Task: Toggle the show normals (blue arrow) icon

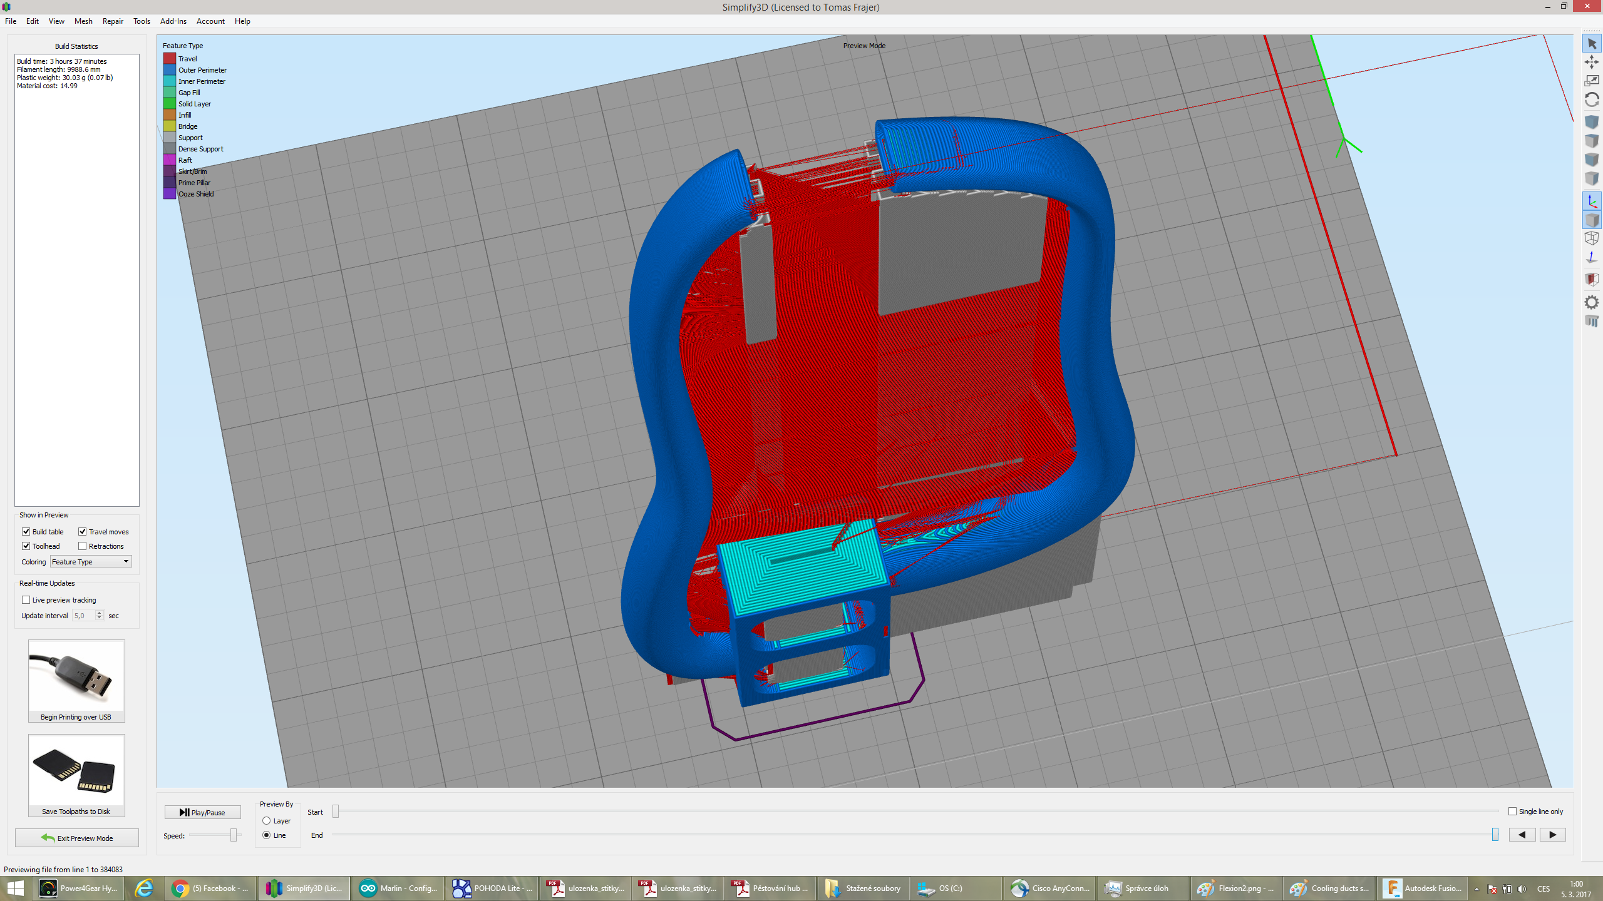Action: [1591, 257]
